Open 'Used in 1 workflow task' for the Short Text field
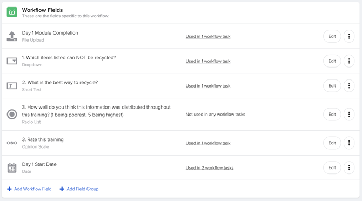This screenshot has height=201, width=362. 208,86
